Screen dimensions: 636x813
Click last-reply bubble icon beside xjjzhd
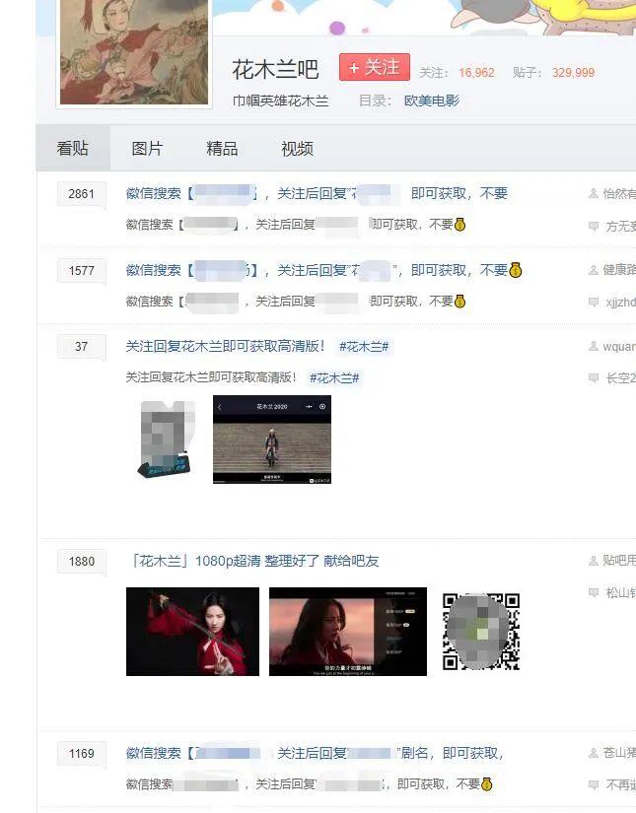(x=594, y=303)
